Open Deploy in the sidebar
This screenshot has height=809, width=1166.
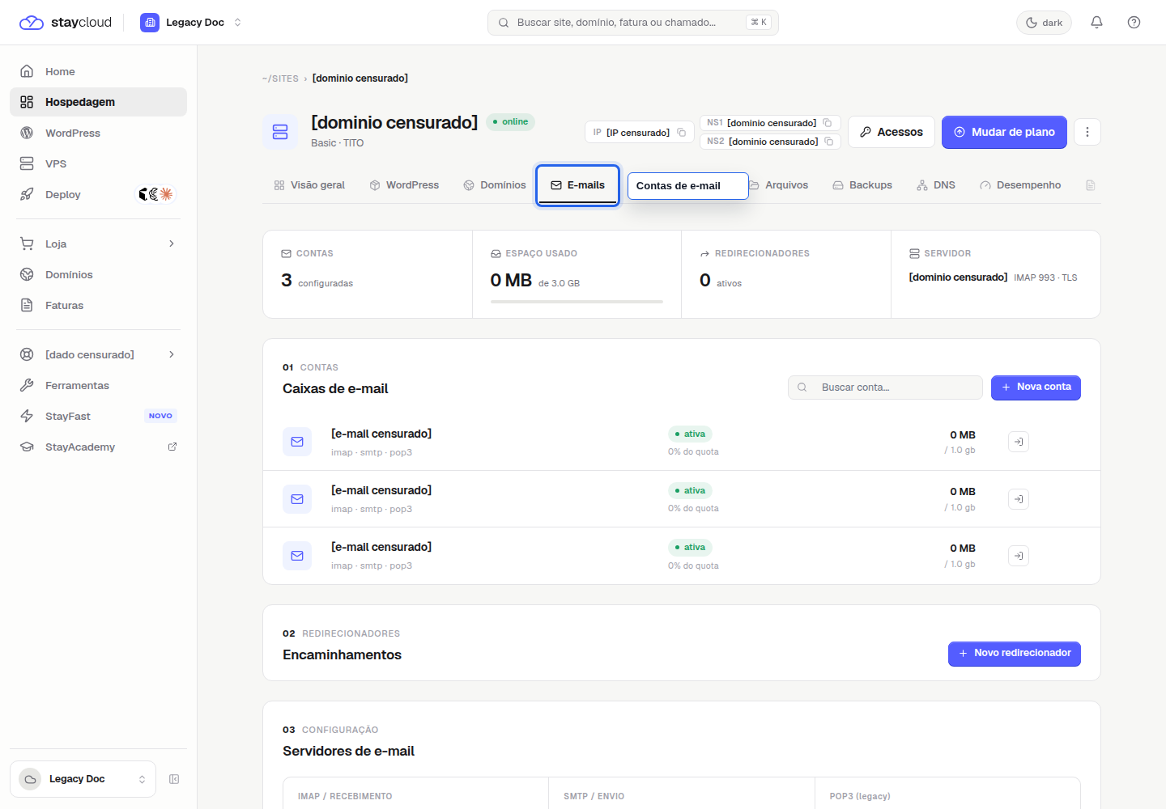coord(71,194)
